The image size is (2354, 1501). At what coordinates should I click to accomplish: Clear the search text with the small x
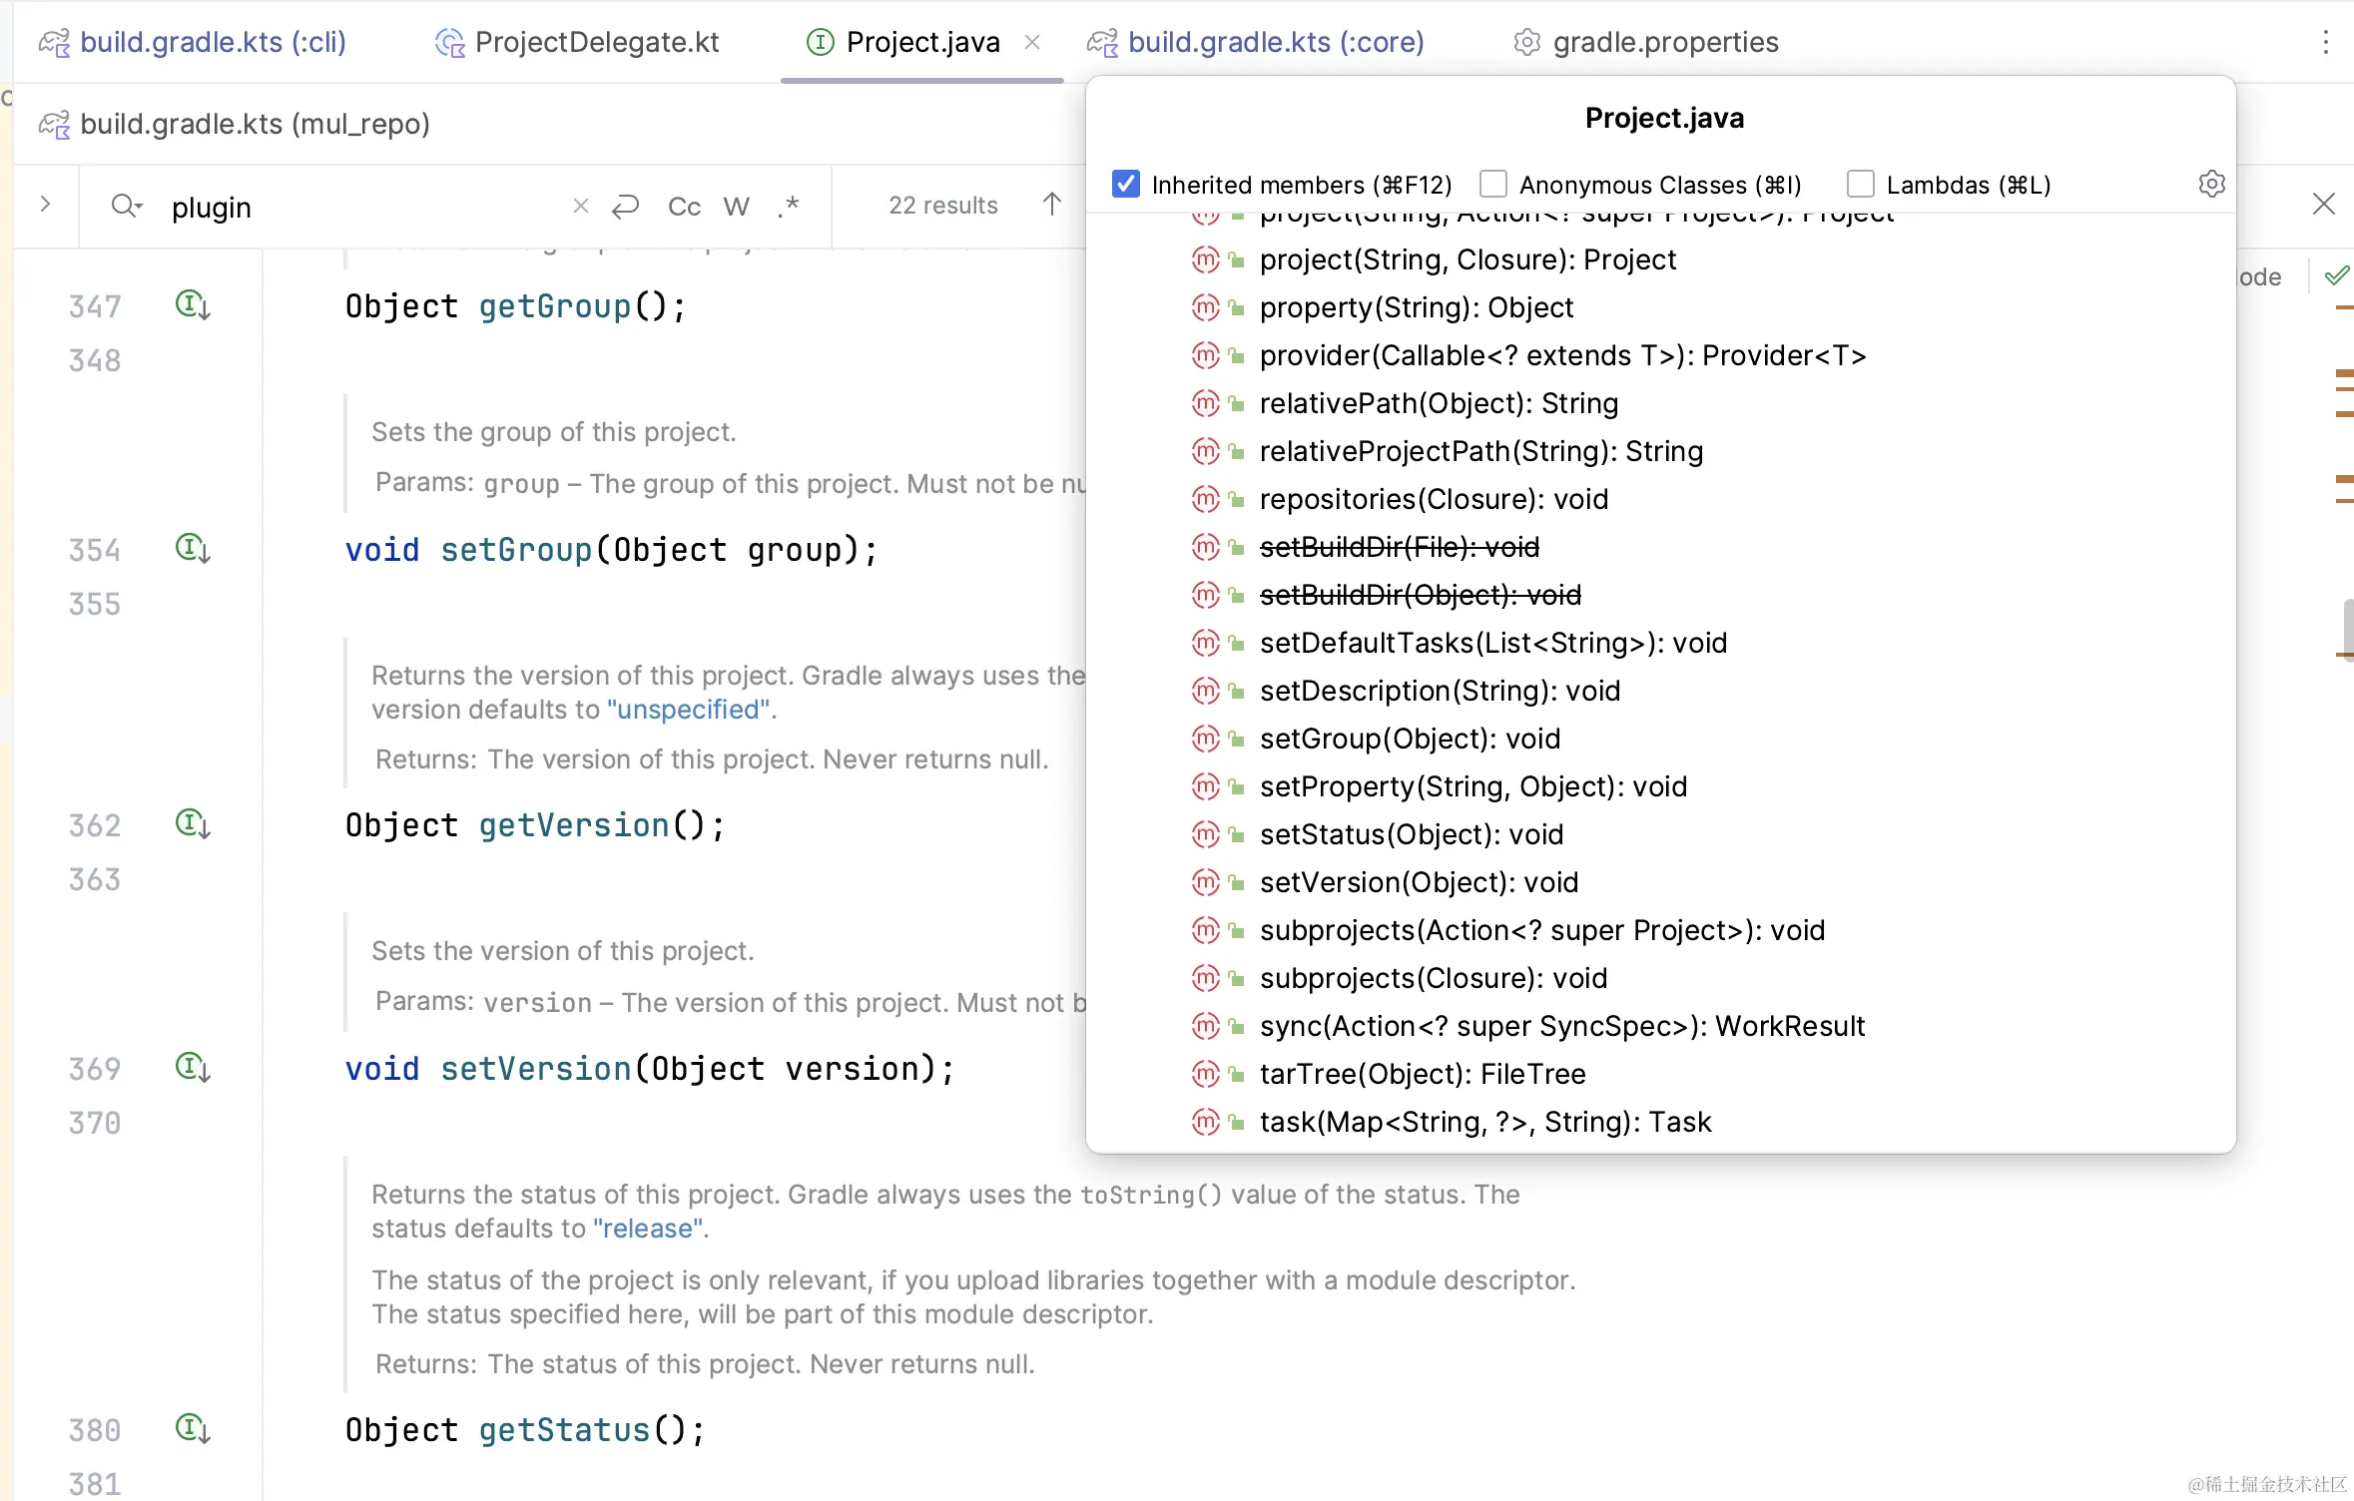click(580, 207)
